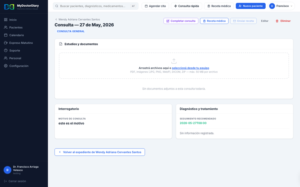Image resolution: width=300 pixels, height=187 pixels.
Task: Click the Agendar cita button
Action: pyautogui.click(x=155, y=6)
